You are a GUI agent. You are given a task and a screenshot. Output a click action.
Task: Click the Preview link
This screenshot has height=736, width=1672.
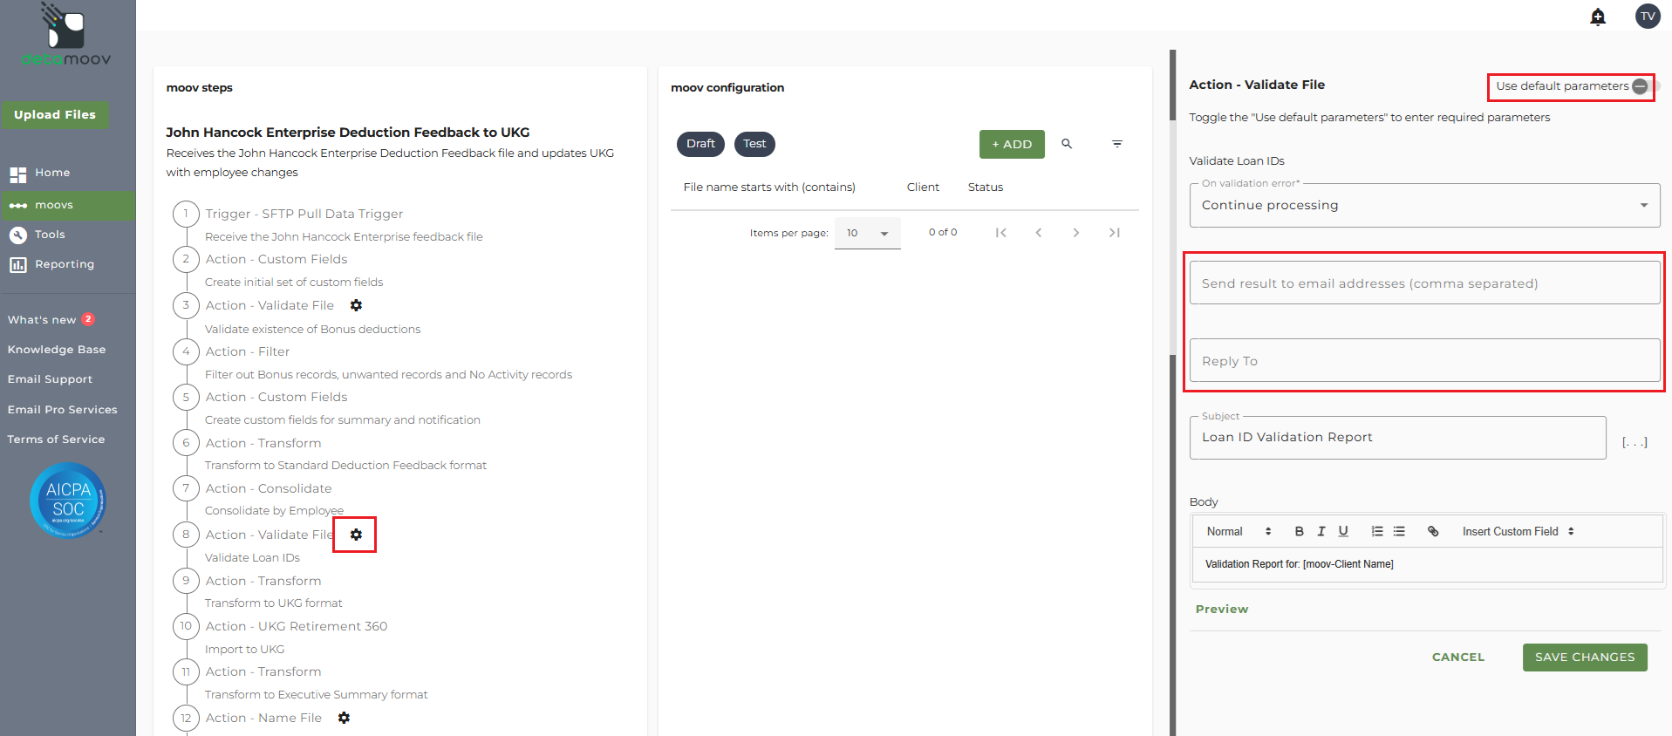point(1222,610)
